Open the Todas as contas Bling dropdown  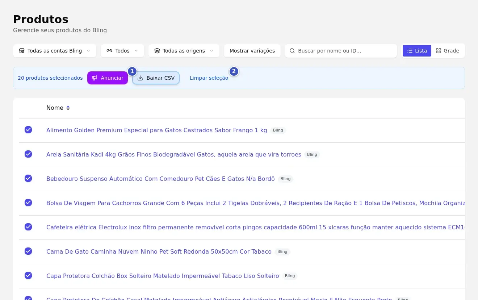[55, 51]
